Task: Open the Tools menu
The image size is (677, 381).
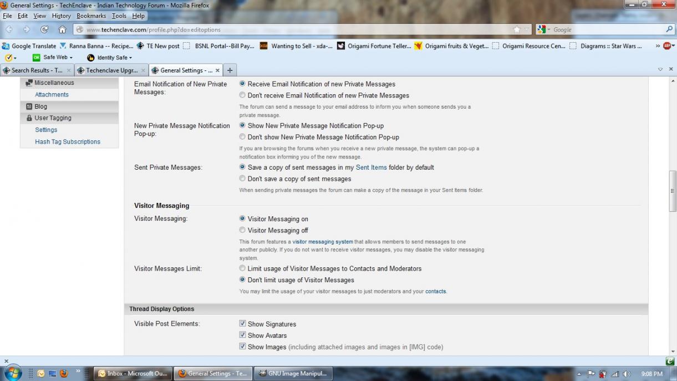Action: [119, 16]
